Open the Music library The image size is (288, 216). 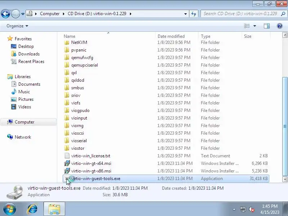(24, 92)
